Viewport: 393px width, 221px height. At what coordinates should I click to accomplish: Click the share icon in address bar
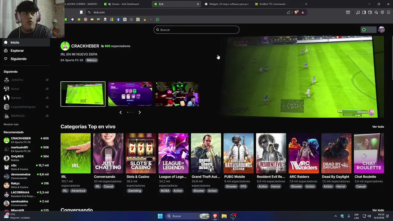click(289, 12)
